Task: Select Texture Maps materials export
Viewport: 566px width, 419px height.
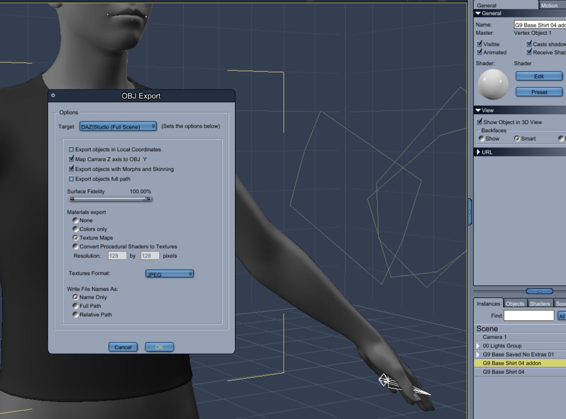Action: click(x=75, y=238)
